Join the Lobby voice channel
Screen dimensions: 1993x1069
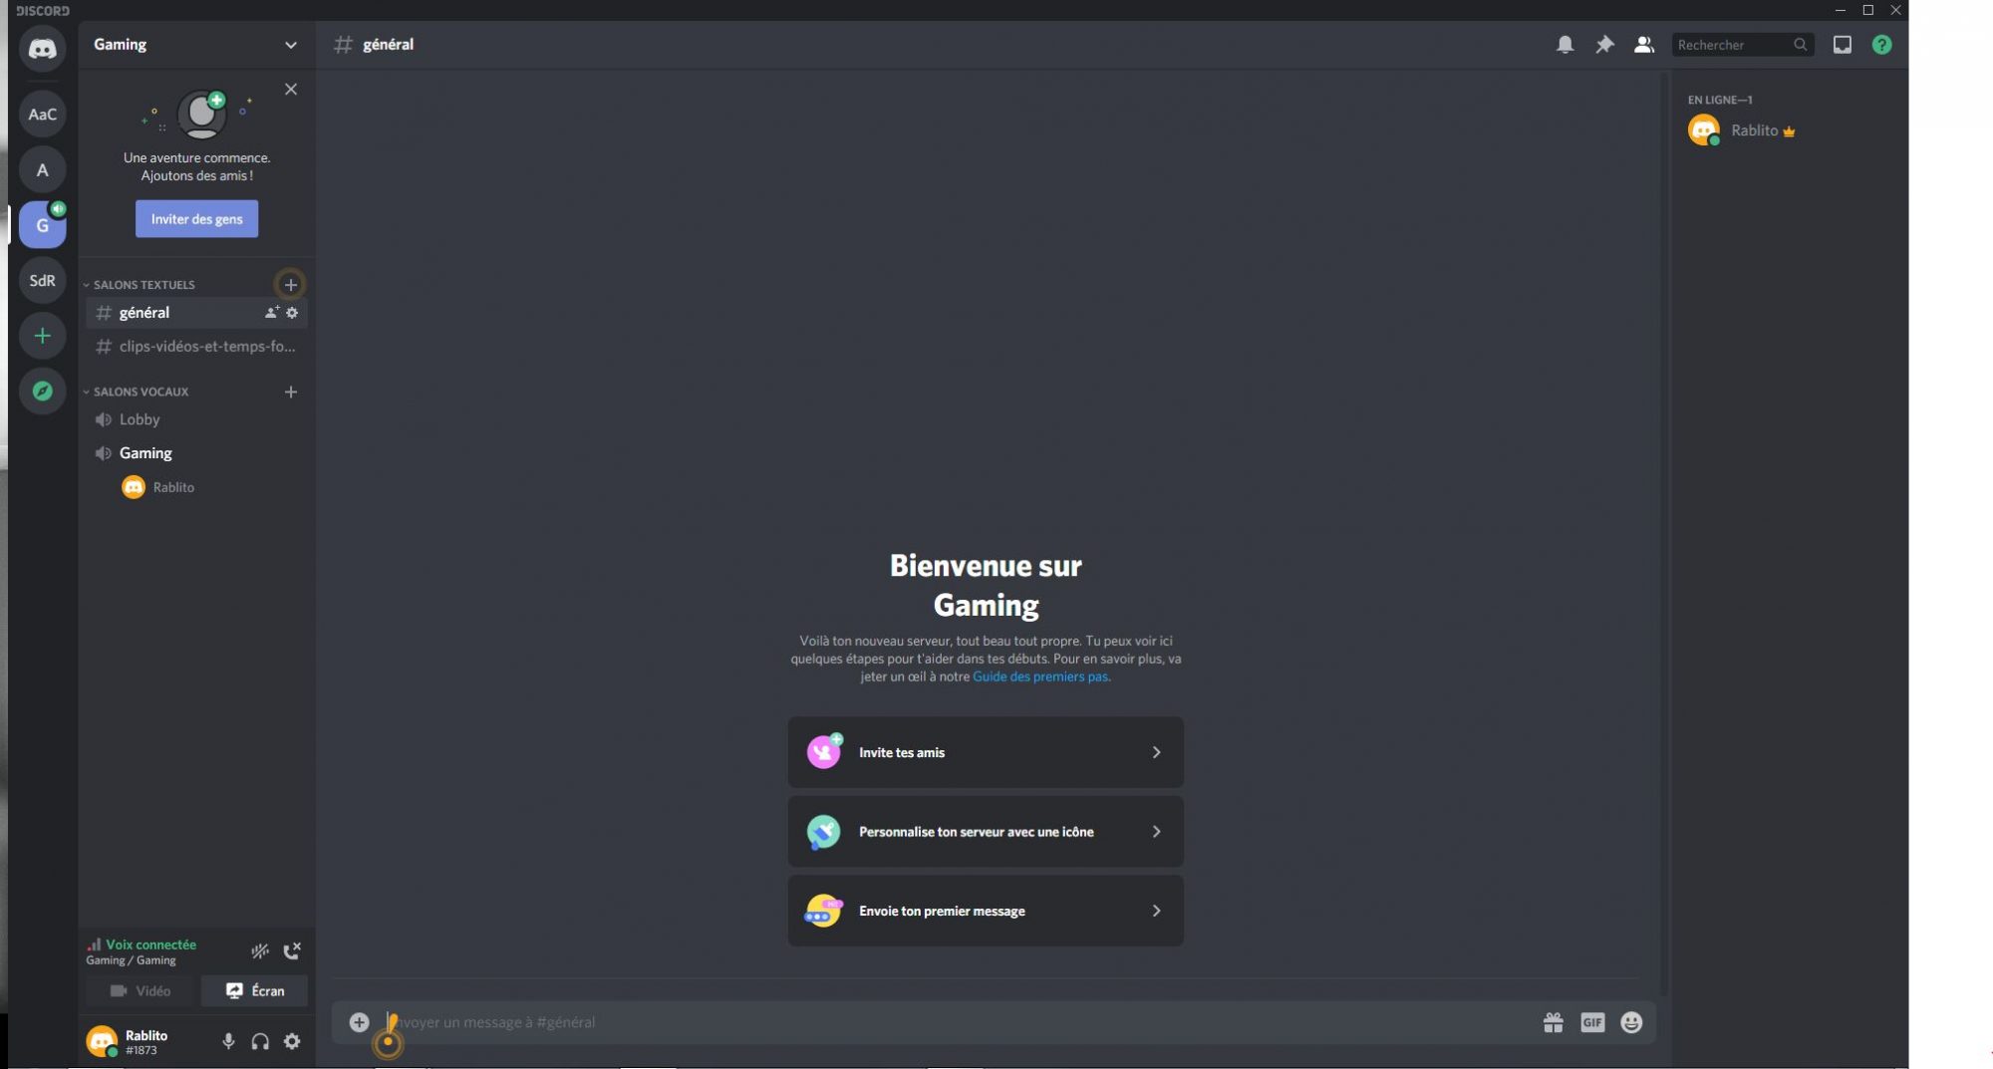pos(196,419)
